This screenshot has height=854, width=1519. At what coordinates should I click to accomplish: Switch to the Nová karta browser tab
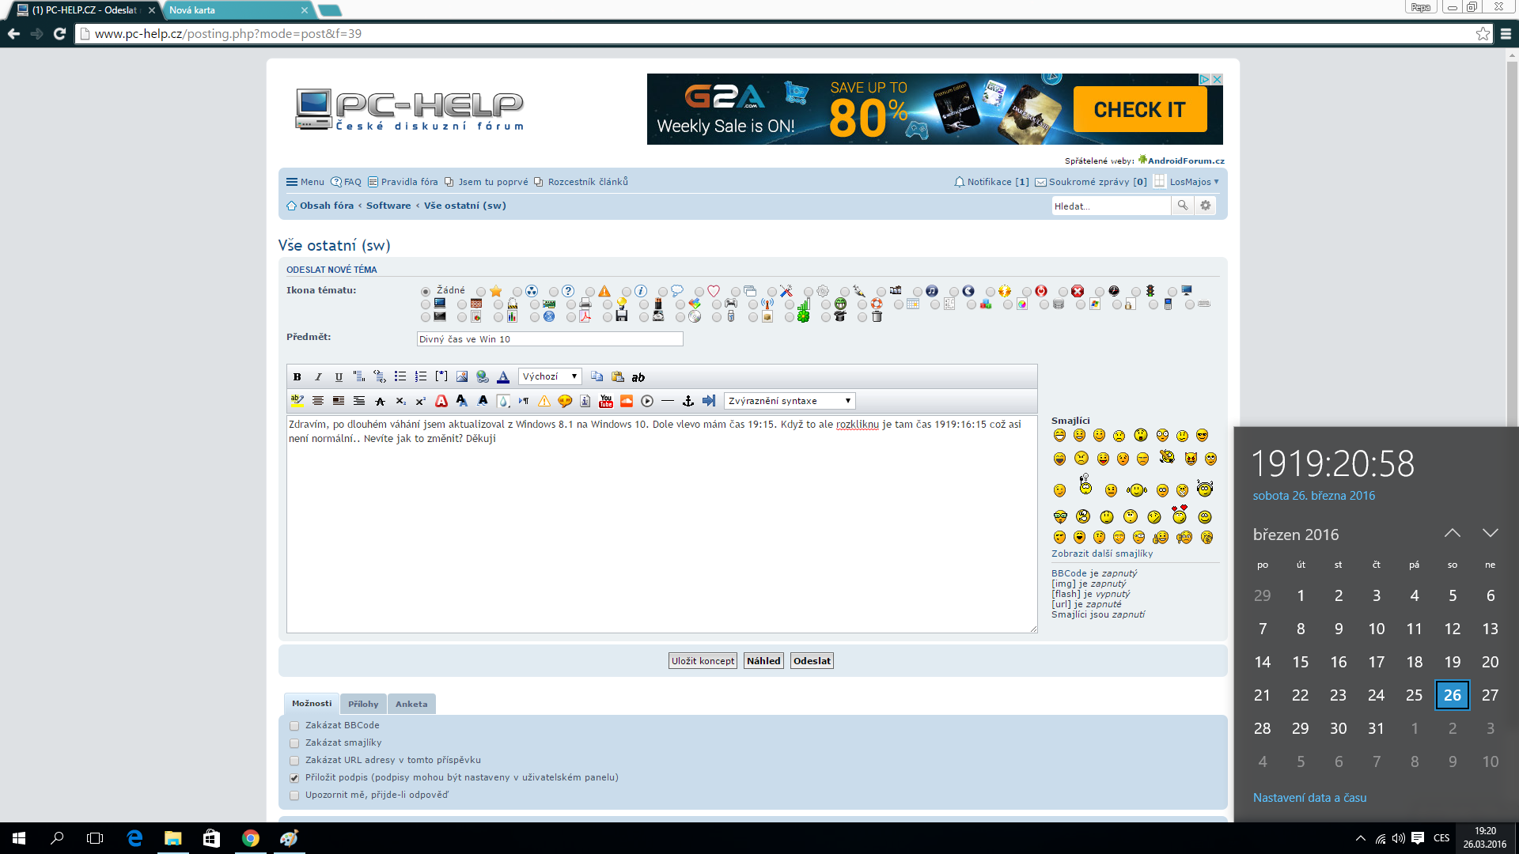coord(237,10)
